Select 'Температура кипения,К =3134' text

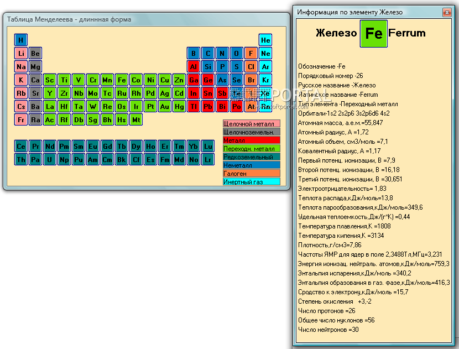341,236
